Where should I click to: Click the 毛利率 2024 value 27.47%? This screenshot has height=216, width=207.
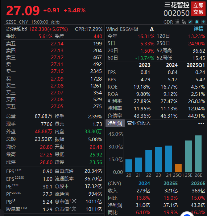169,102
